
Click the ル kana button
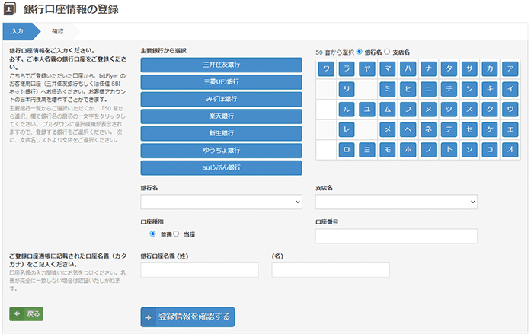(347, 110)
